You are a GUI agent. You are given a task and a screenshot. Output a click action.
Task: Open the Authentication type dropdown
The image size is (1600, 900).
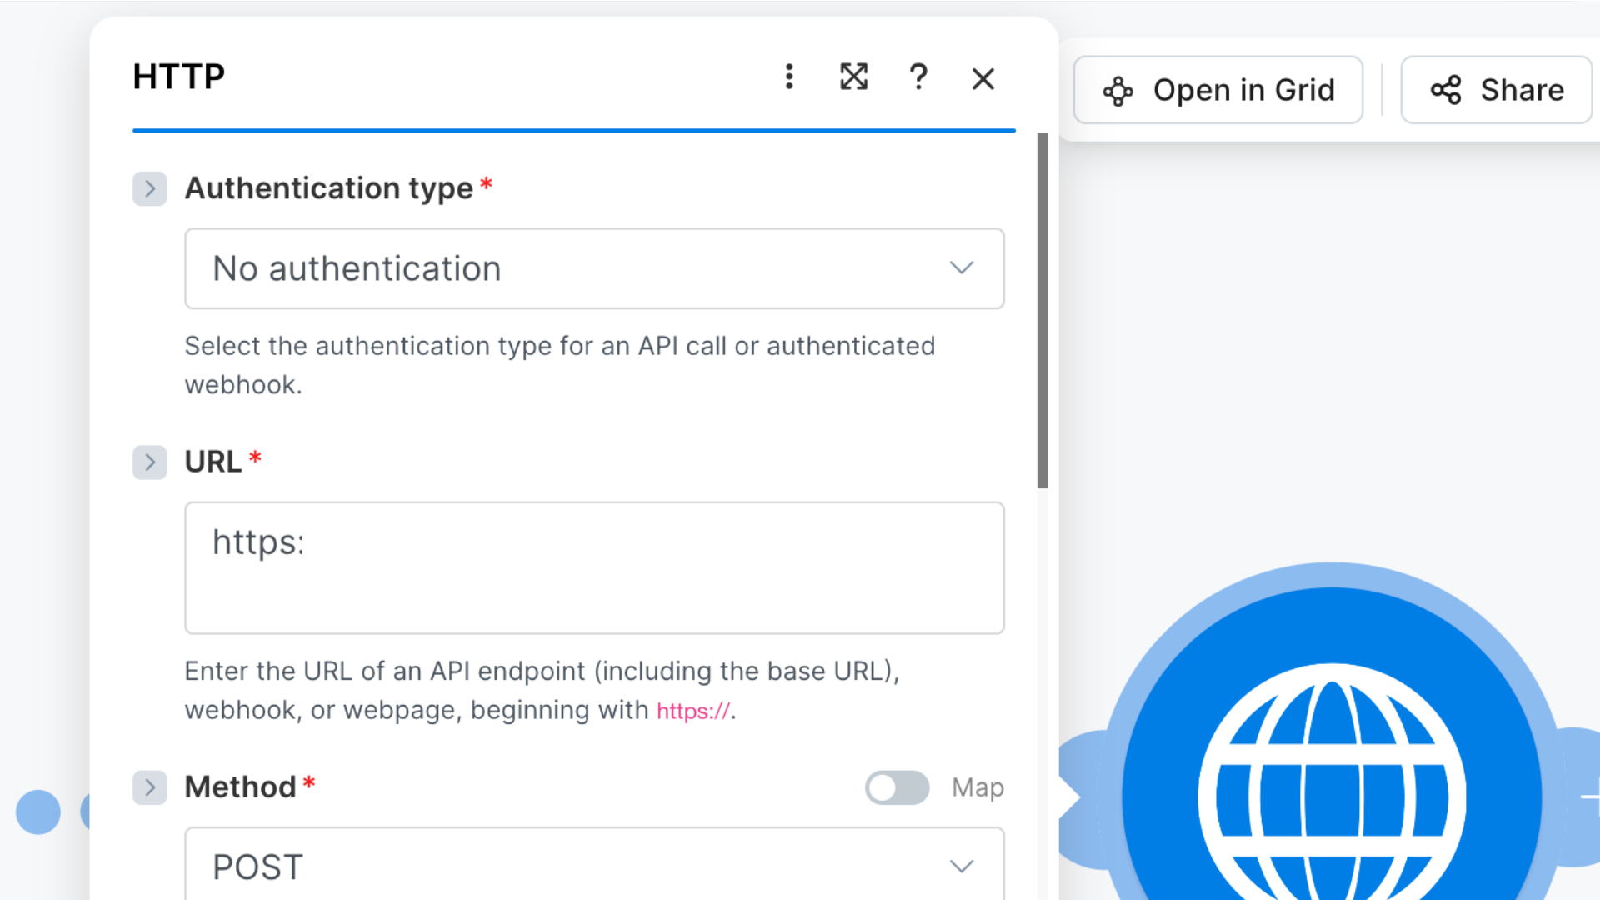(594, 268)
